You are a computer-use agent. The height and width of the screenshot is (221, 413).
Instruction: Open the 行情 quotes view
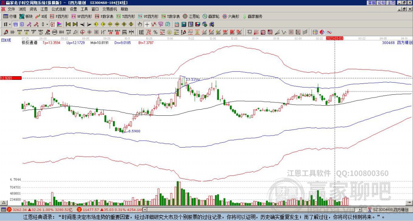pos(10,16)
